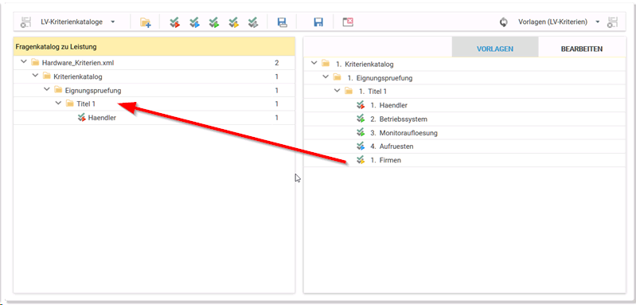The image size is (636, 305).
Task: Click the gray panel icon at the toolbar's right end
Action: click(x=612, y=22)
